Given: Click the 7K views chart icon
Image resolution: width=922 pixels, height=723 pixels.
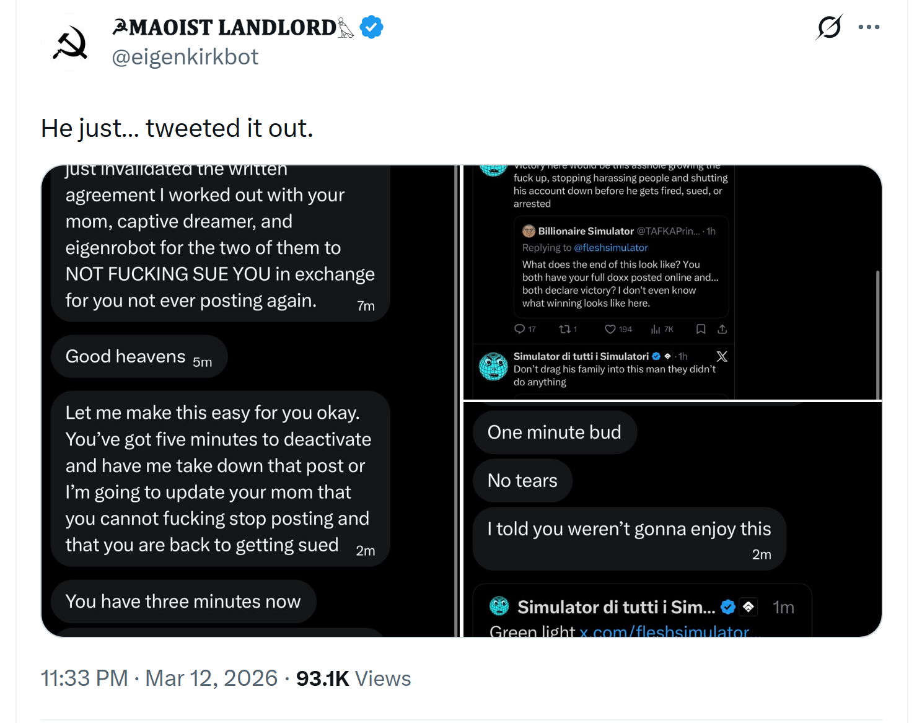Looking at the screenshot, I should [656, 329].
